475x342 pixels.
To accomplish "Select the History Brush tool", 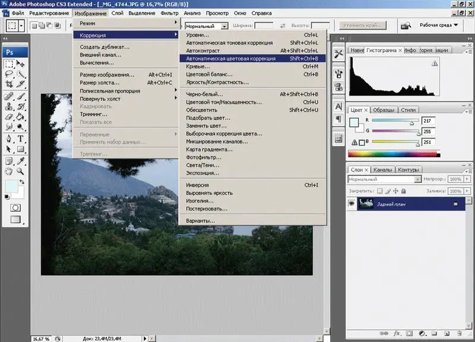I will point(21,107).
